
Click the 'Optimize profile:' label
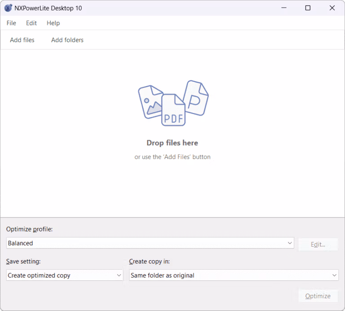click(29, 229)
